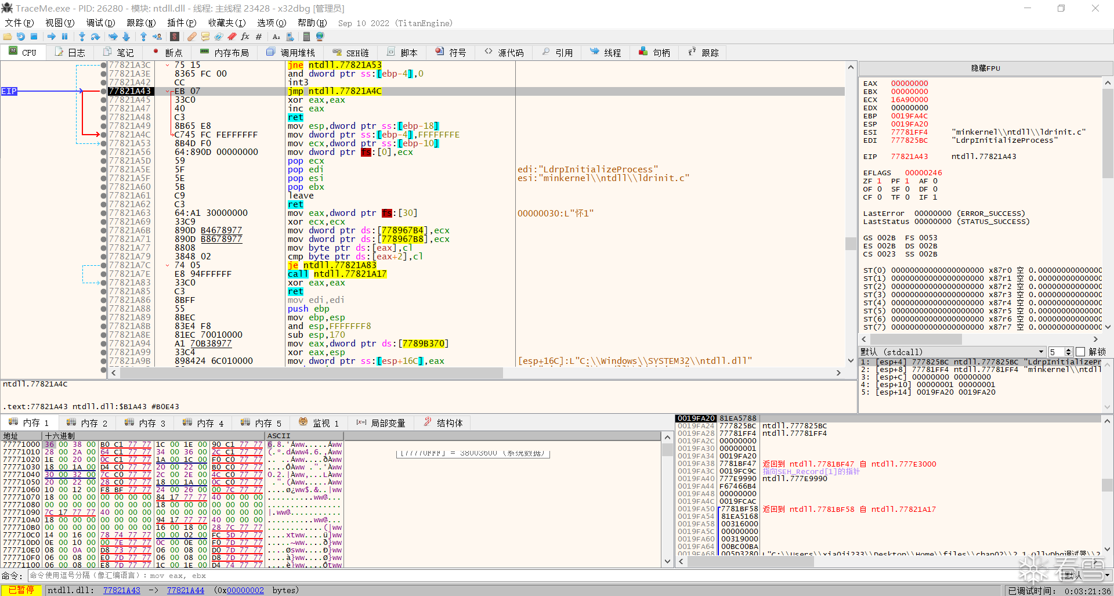Screen dimensions: 1114x596
Task: Open Patches with the bandage icon
Action: point(191,37)
